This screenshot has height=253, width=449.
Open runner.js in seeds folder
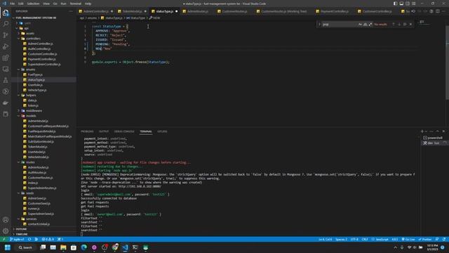(x=34, y=209)
